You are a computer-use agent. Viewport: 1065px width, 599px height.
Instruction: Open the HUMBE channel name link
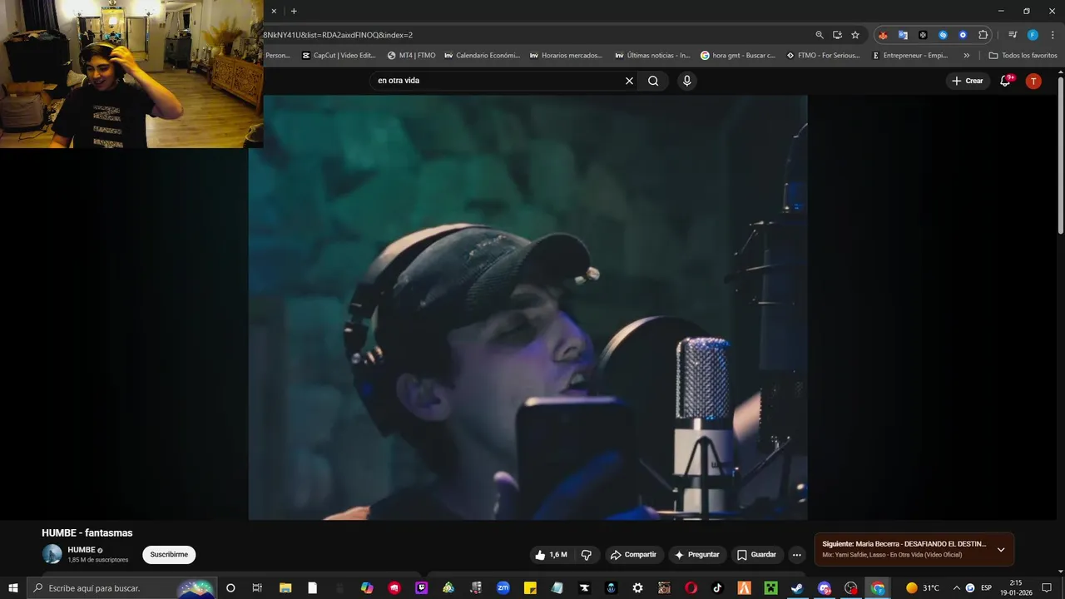[82, 550]
